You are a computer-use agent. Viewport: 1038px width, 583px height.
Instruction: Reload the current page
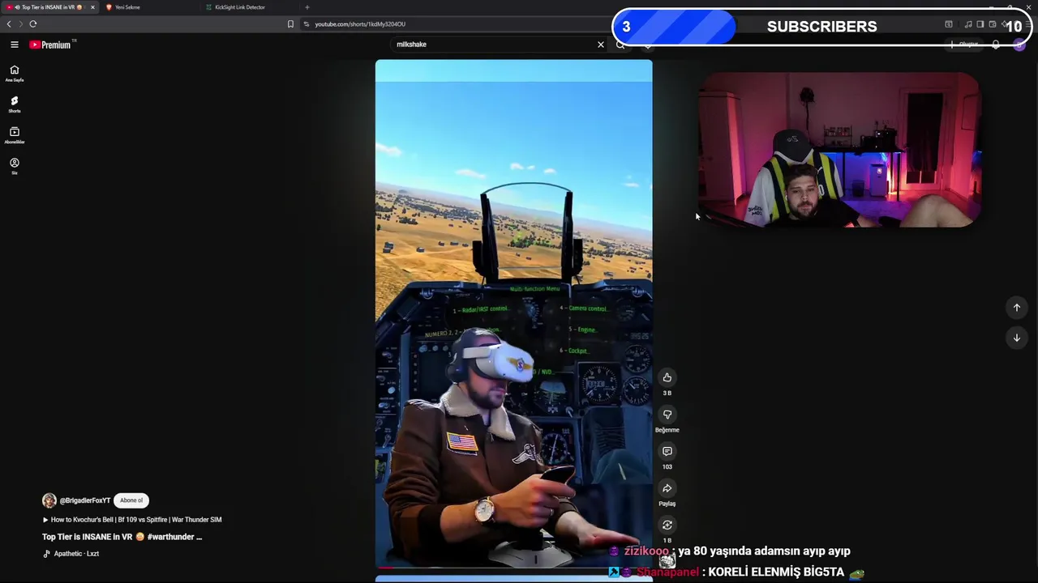[33, 23]
